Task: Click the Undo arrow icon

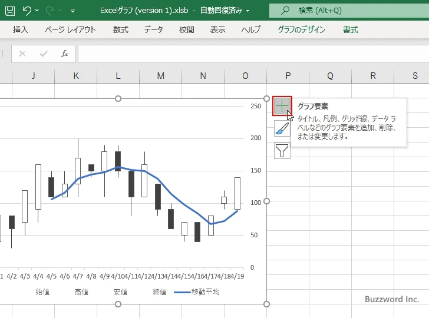Action: click(x=27, y=11)
